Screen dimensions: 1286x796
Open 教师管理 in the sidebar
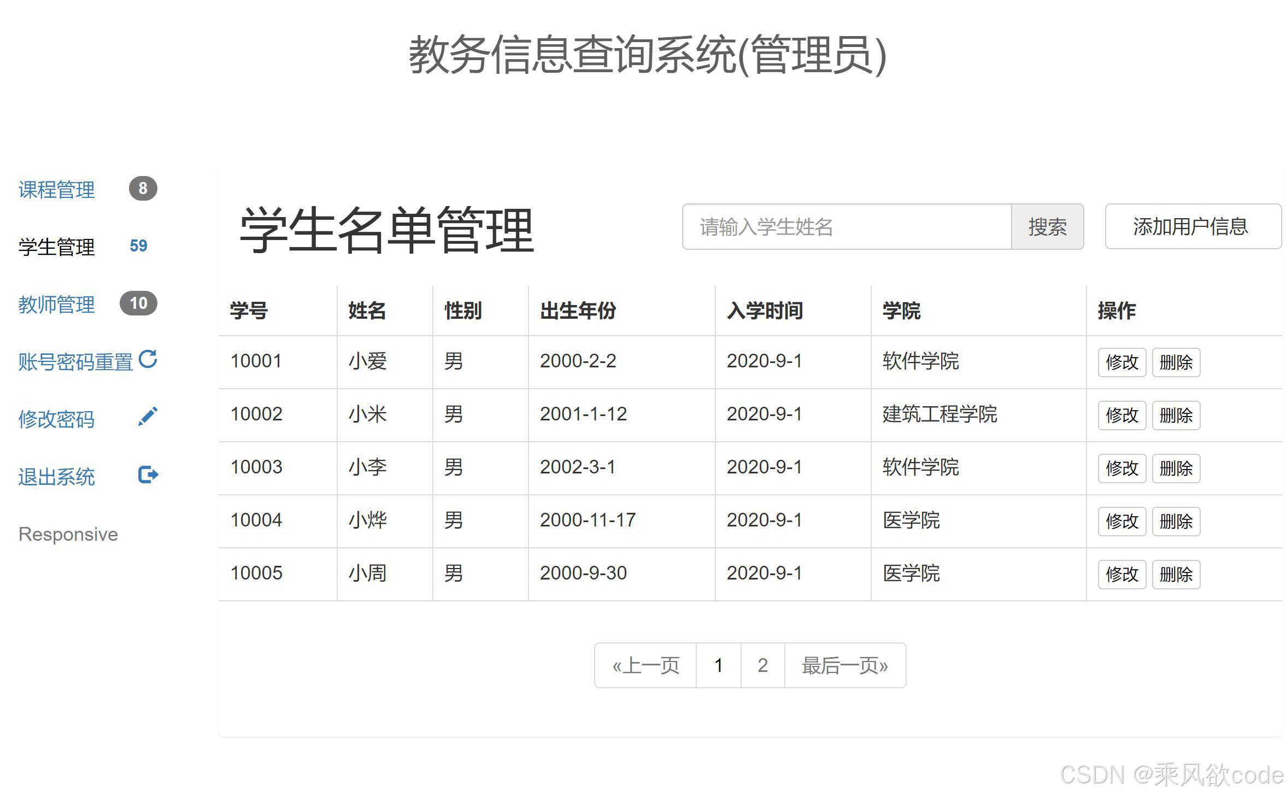coord(57,305)
